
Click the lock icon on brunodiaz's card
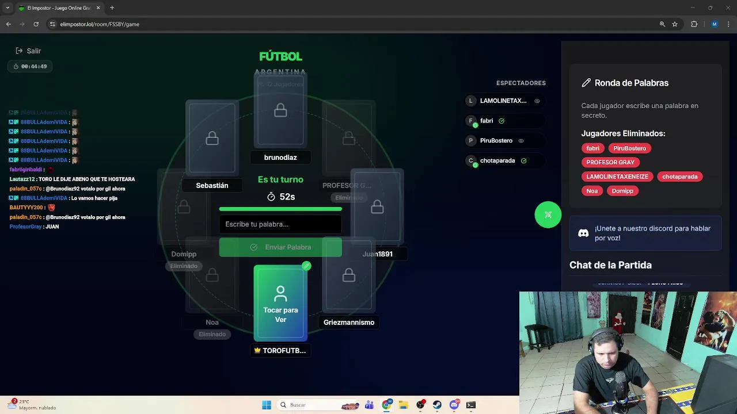click(280, 110)
